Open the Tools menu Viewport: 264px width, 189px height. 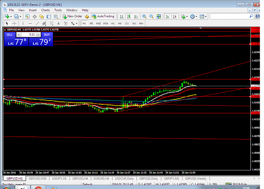tap(58, 10)
